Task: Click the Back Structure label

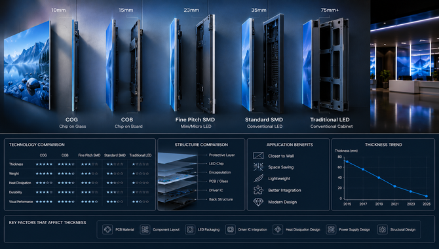Action: (x=221, y=199)
